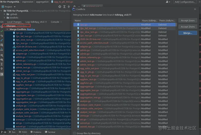Select 2020-04-20-brie.md in Conflicts dialog

pos(124,39)
